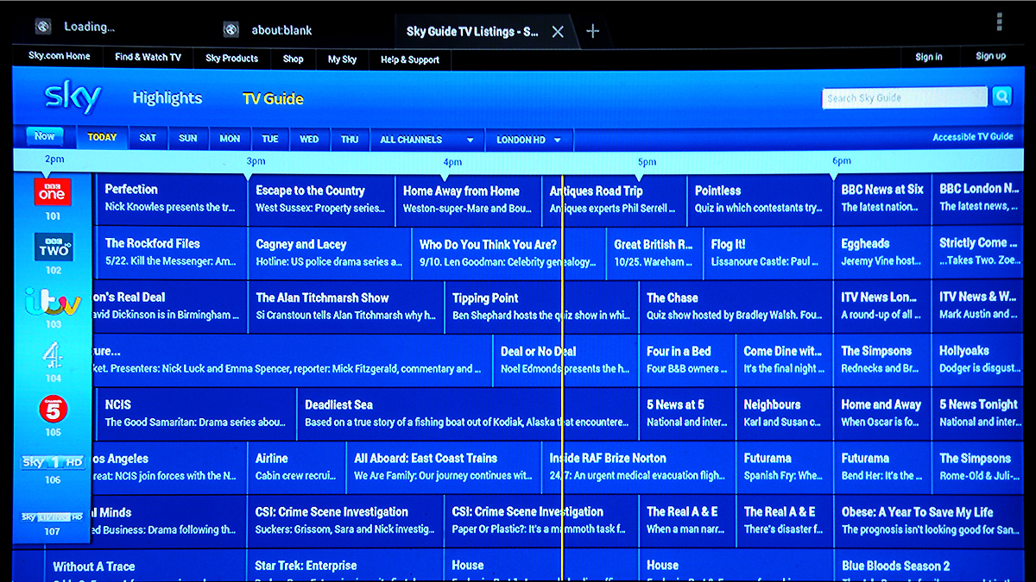Switch to the WED day tab
Image resolution: width=1036 pixels, height=582 pixels.
(309, 138)
